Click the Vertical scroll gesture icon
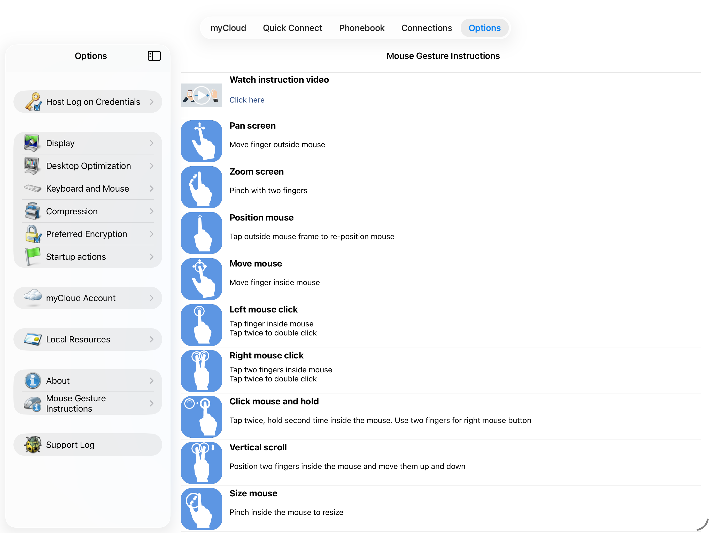711x533 pixels. click(x=202, y=463)
